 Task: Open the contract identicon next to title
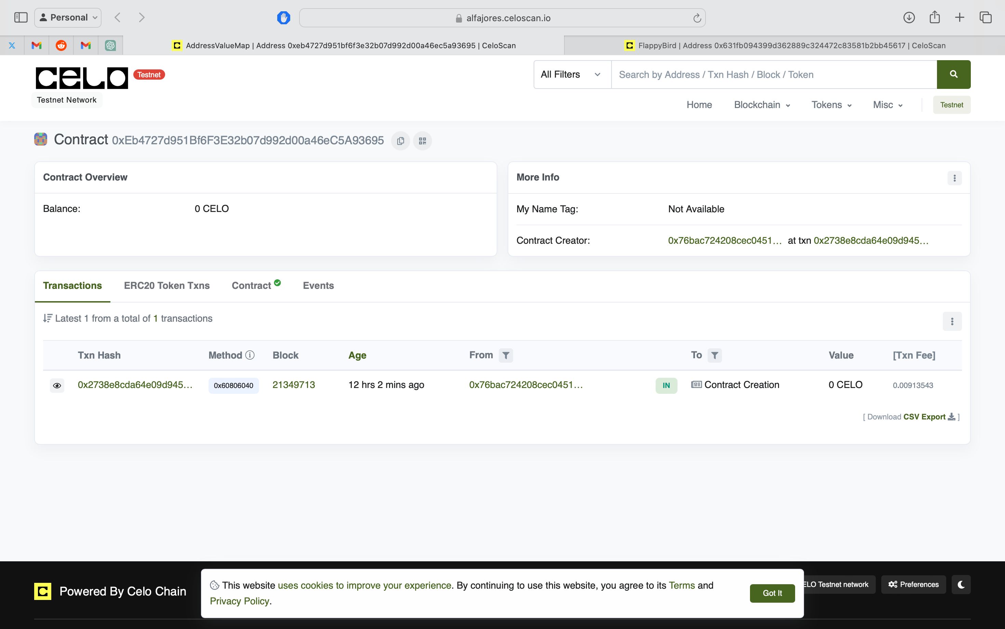point(40,139)
